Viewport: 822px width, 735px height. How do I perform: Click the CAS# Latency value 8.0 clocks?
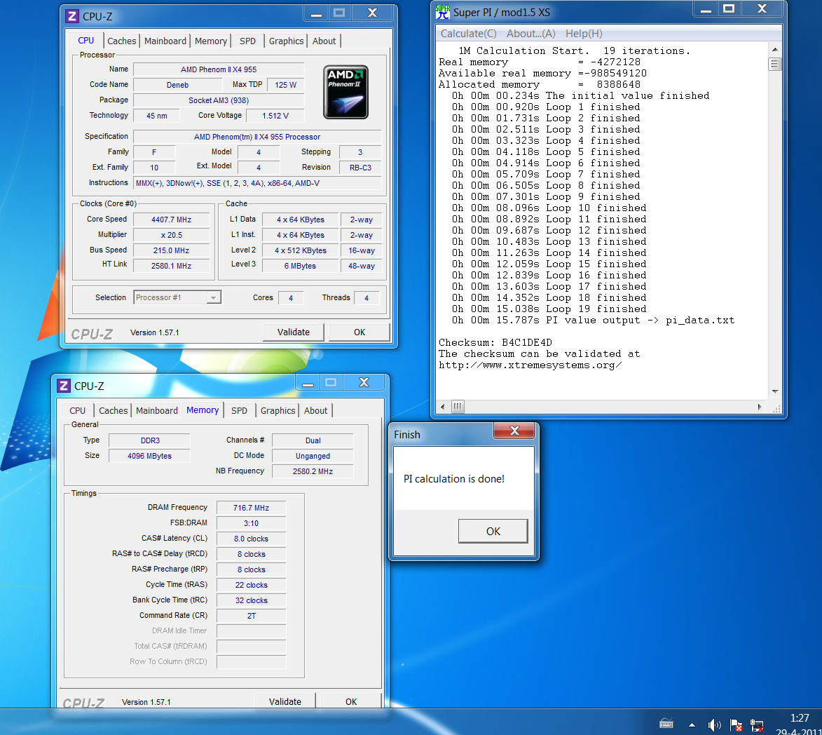[251, 539]
